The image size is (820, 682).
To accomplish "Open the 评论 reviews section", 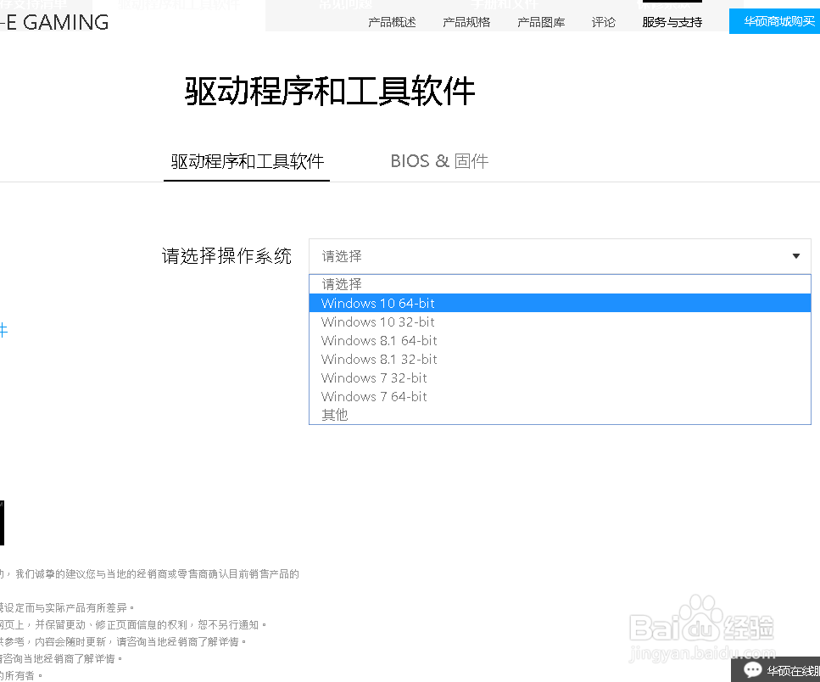I will point(604,22).
